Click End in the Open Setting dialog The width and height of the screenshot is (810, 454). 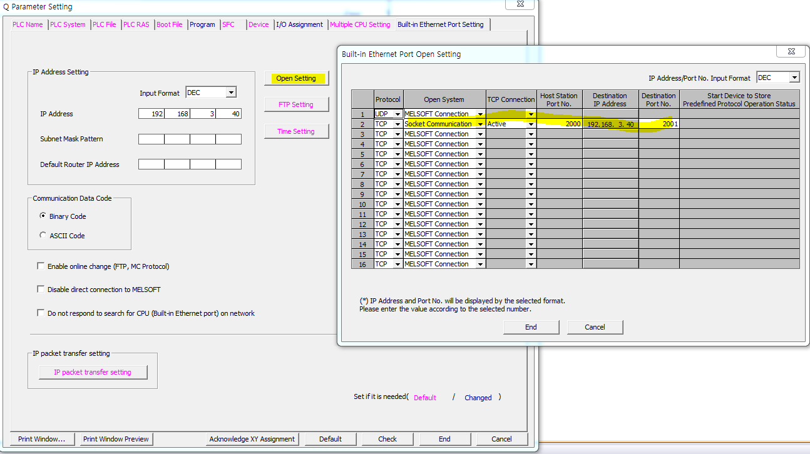531,327
